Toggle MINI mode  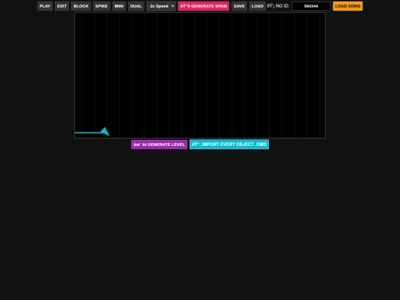[119, 6]
